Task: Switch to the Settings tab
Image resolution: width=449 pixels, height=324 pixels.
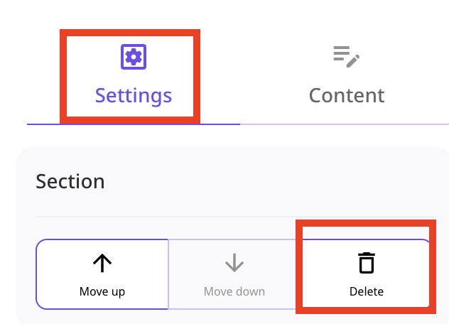Action: click(134, 75)
